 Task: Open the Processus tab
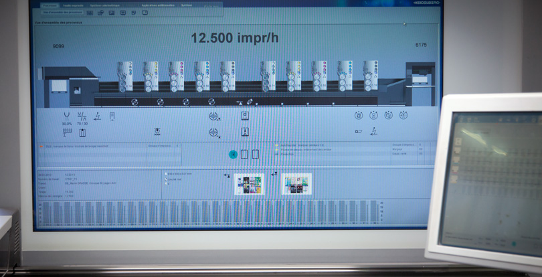pyautogui.click(x=50, y=5)
